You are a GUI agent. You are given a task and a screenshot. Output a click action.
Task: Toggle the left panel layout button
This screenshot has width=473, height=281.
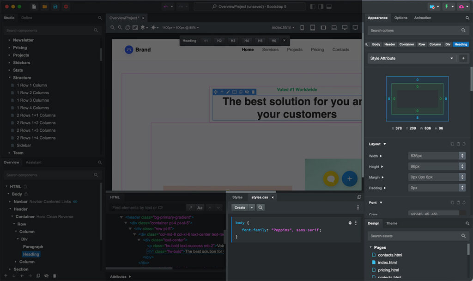click(x=313, y=7)
